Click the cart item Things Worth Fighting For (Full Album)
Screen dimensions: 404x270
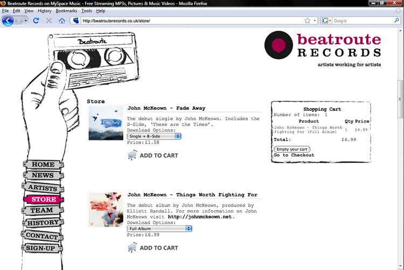coord(308,130)
